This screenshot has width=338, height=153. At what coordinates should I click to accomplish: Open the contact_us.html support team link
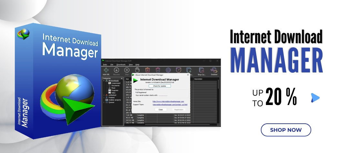click(x=170, y=105)
